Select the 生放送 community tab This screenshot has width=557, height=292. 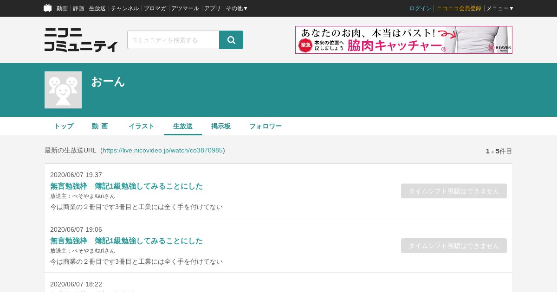[183, 126]
